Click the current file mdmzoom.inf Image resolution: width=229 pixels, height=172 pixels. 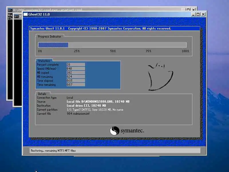tap(78, 114)
